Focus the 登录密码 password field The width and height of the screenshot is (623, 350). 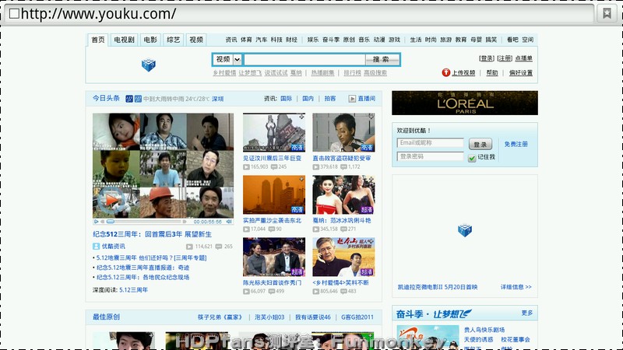[x=431, y=156]
